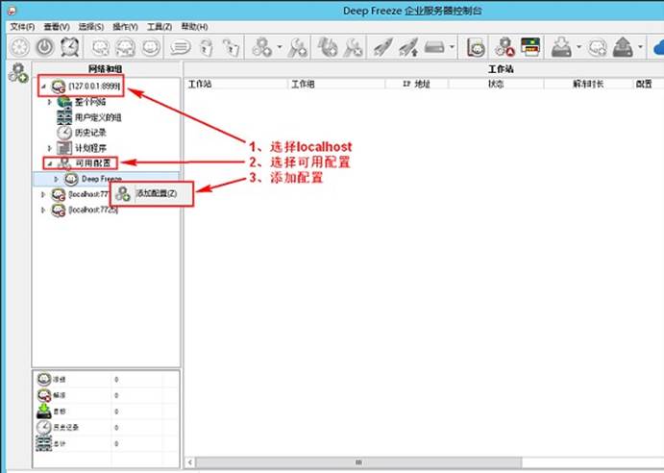
Task: Select the [127.0.0.1:8999] tree node
Action: (94, 86)
